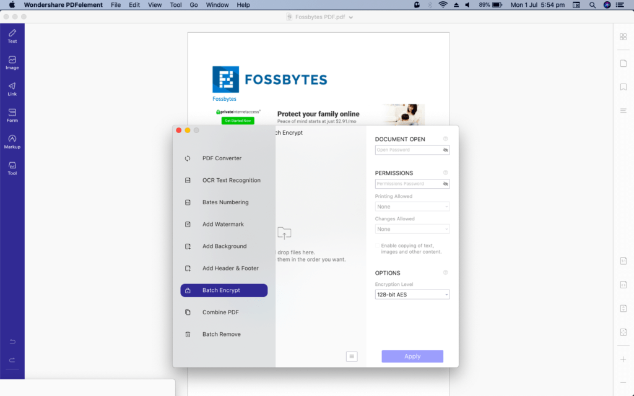Click the Apply button
Screen dimensions: 634x396
pos(412,356)
